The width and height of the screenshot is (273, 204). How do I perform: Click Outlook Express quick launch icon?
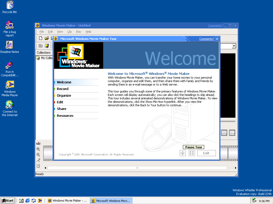pyautogui.click(x=34, y=201)
